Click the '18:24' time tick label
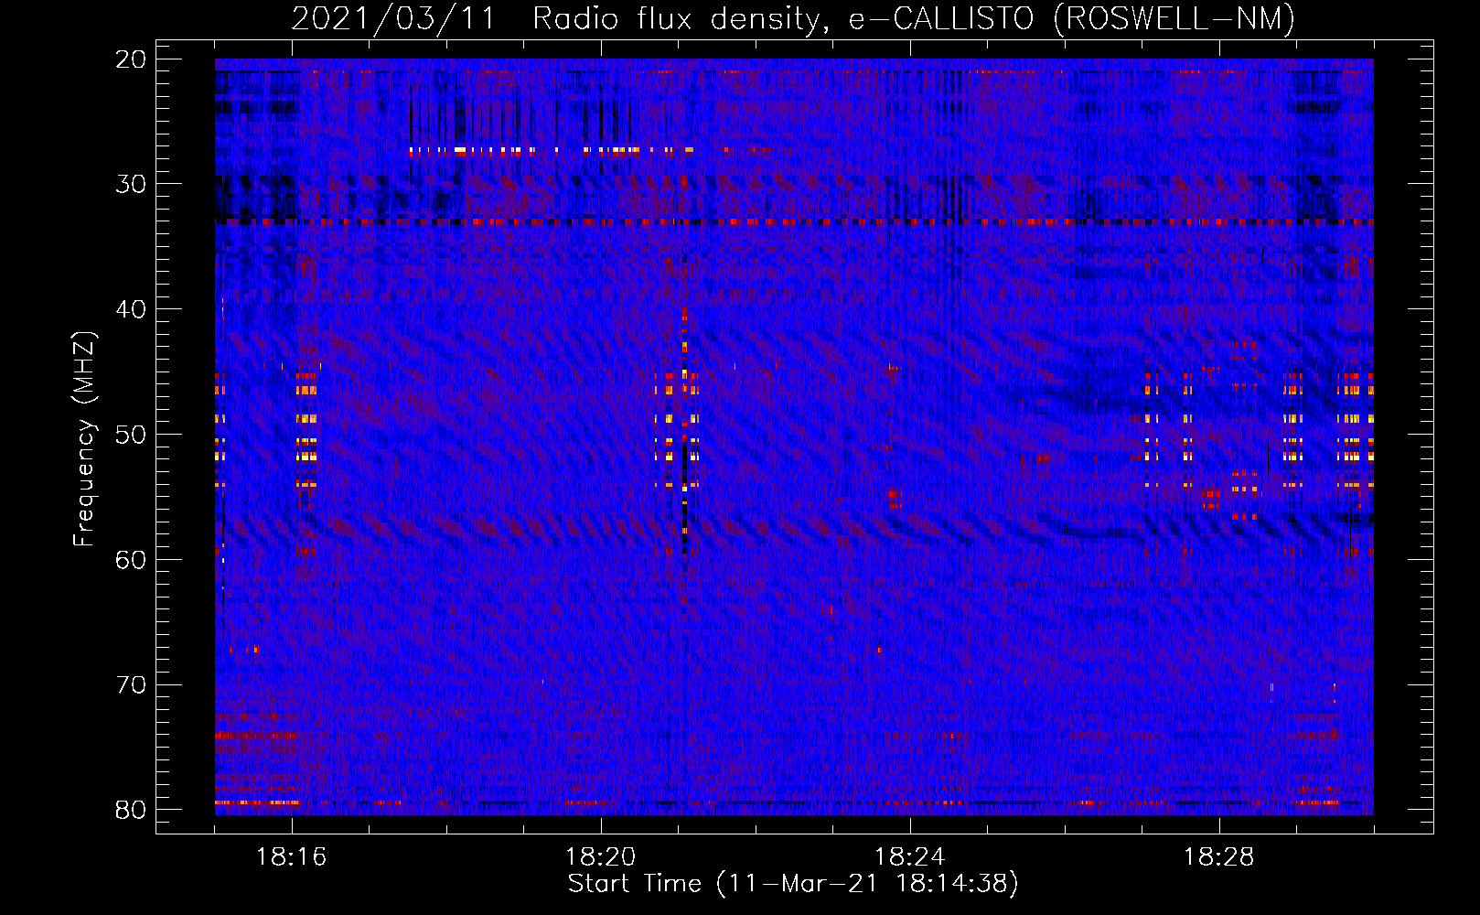 pos(910,857)
